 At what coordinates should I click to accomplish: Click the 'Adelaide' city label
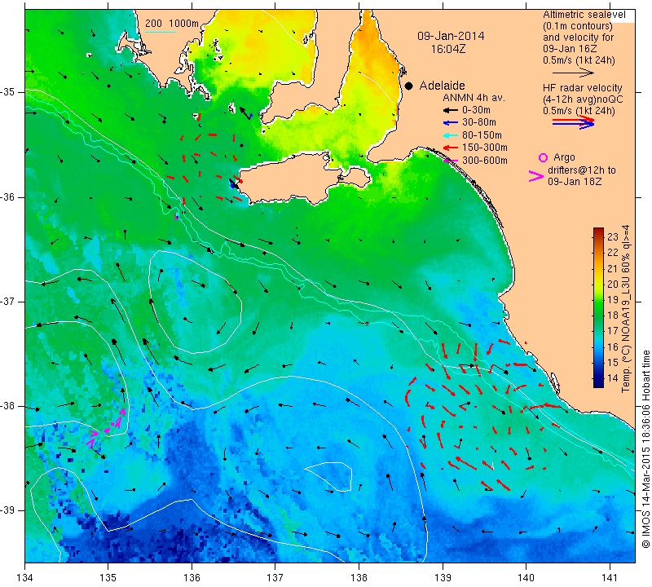pyautogui.click(x=442, y=86)
